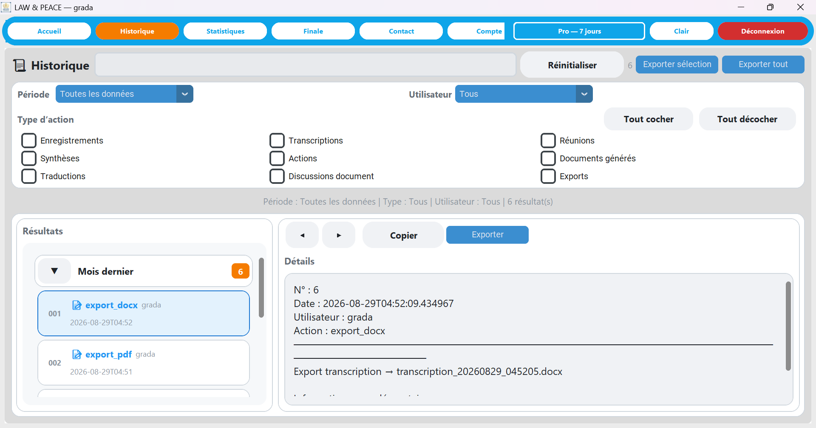The width and height of the screenshot is (816, 428).
Task: Switch to Clair theme
Action: pos(682,31)
